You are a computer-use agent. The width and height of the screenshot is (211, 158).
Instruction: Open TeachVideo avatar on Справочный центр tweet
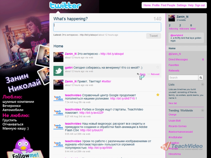pyautogui.click(x=58, y=98)
